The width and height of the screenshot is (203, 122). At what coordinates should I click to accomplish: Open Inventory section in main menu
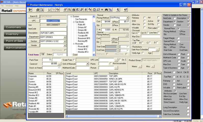15,34
